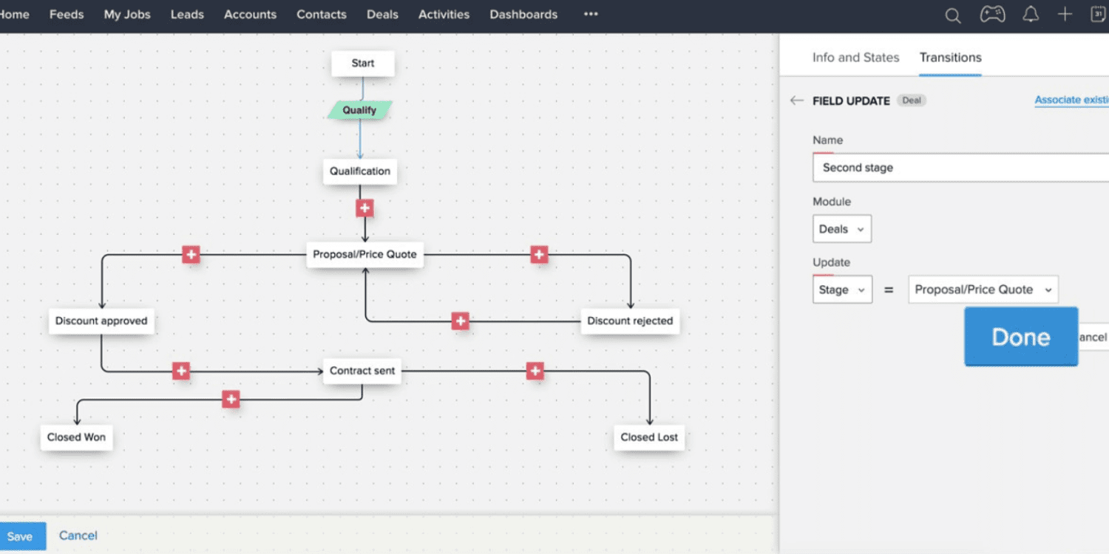
Task: Open the calendar icon in top bar
Action: pyautogui.click(x=1099, y=15)
